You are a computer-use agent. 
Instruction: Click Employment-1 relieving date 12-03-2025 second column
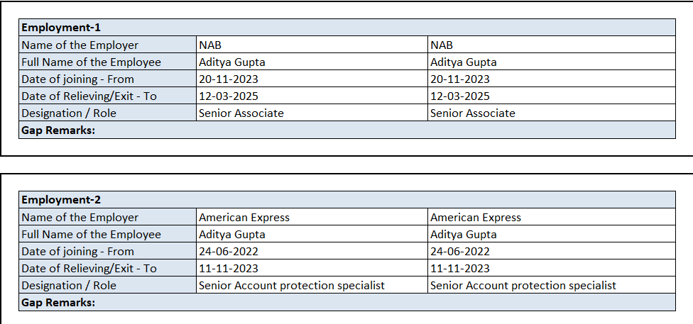coord(551,96)
